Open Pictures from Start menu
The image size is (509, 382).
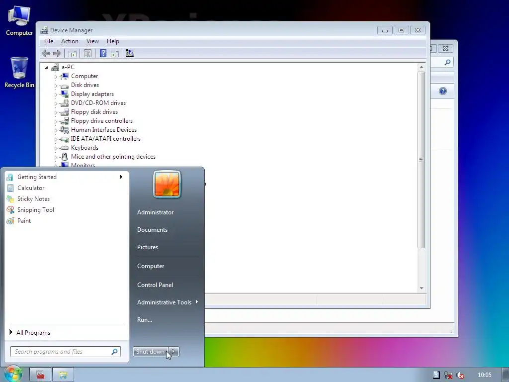(148, 247)
